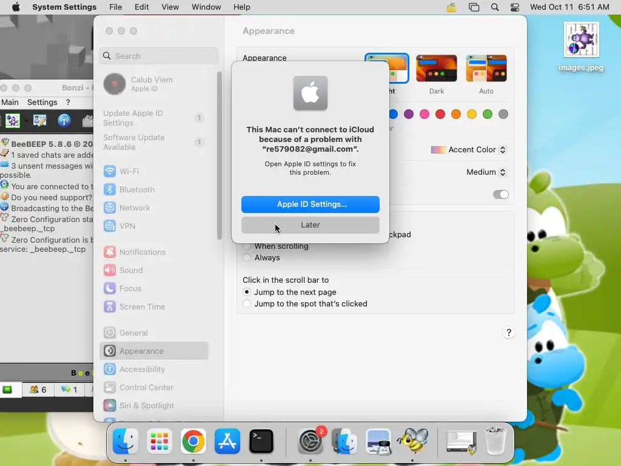Pick the orange accent color
The image size is (621, 466).
(x=456, y=115)
